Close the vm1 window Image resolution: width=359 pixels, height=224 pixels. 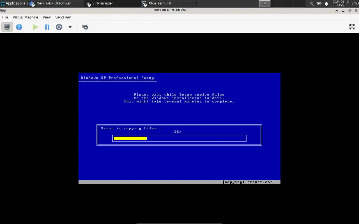coord(356,11)
